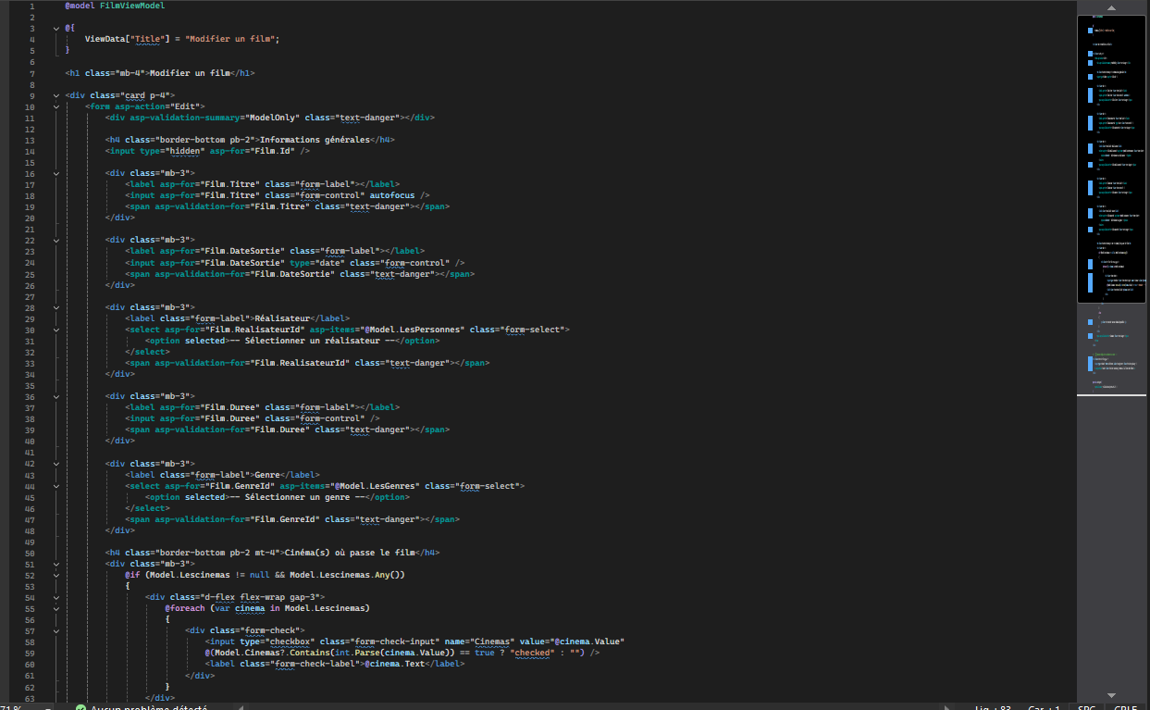
Task: Click the scrollbar down arrow below the minimap
Action: pyautogui.click(x=1110, y=695)
